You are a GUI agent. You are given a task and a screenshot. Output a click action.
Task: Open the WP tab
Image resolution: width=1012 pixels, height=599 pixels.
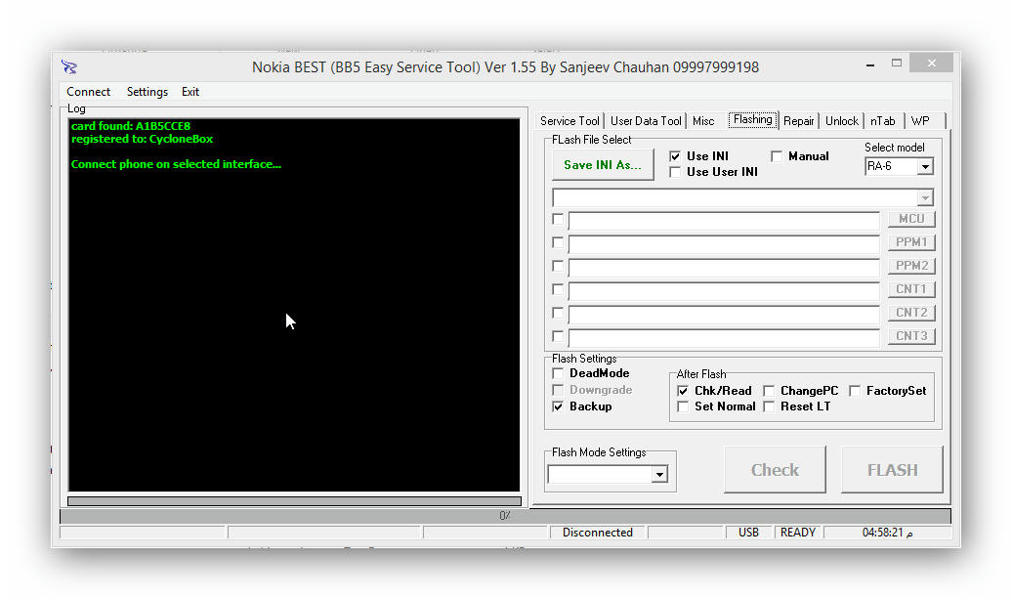(920, 121)
